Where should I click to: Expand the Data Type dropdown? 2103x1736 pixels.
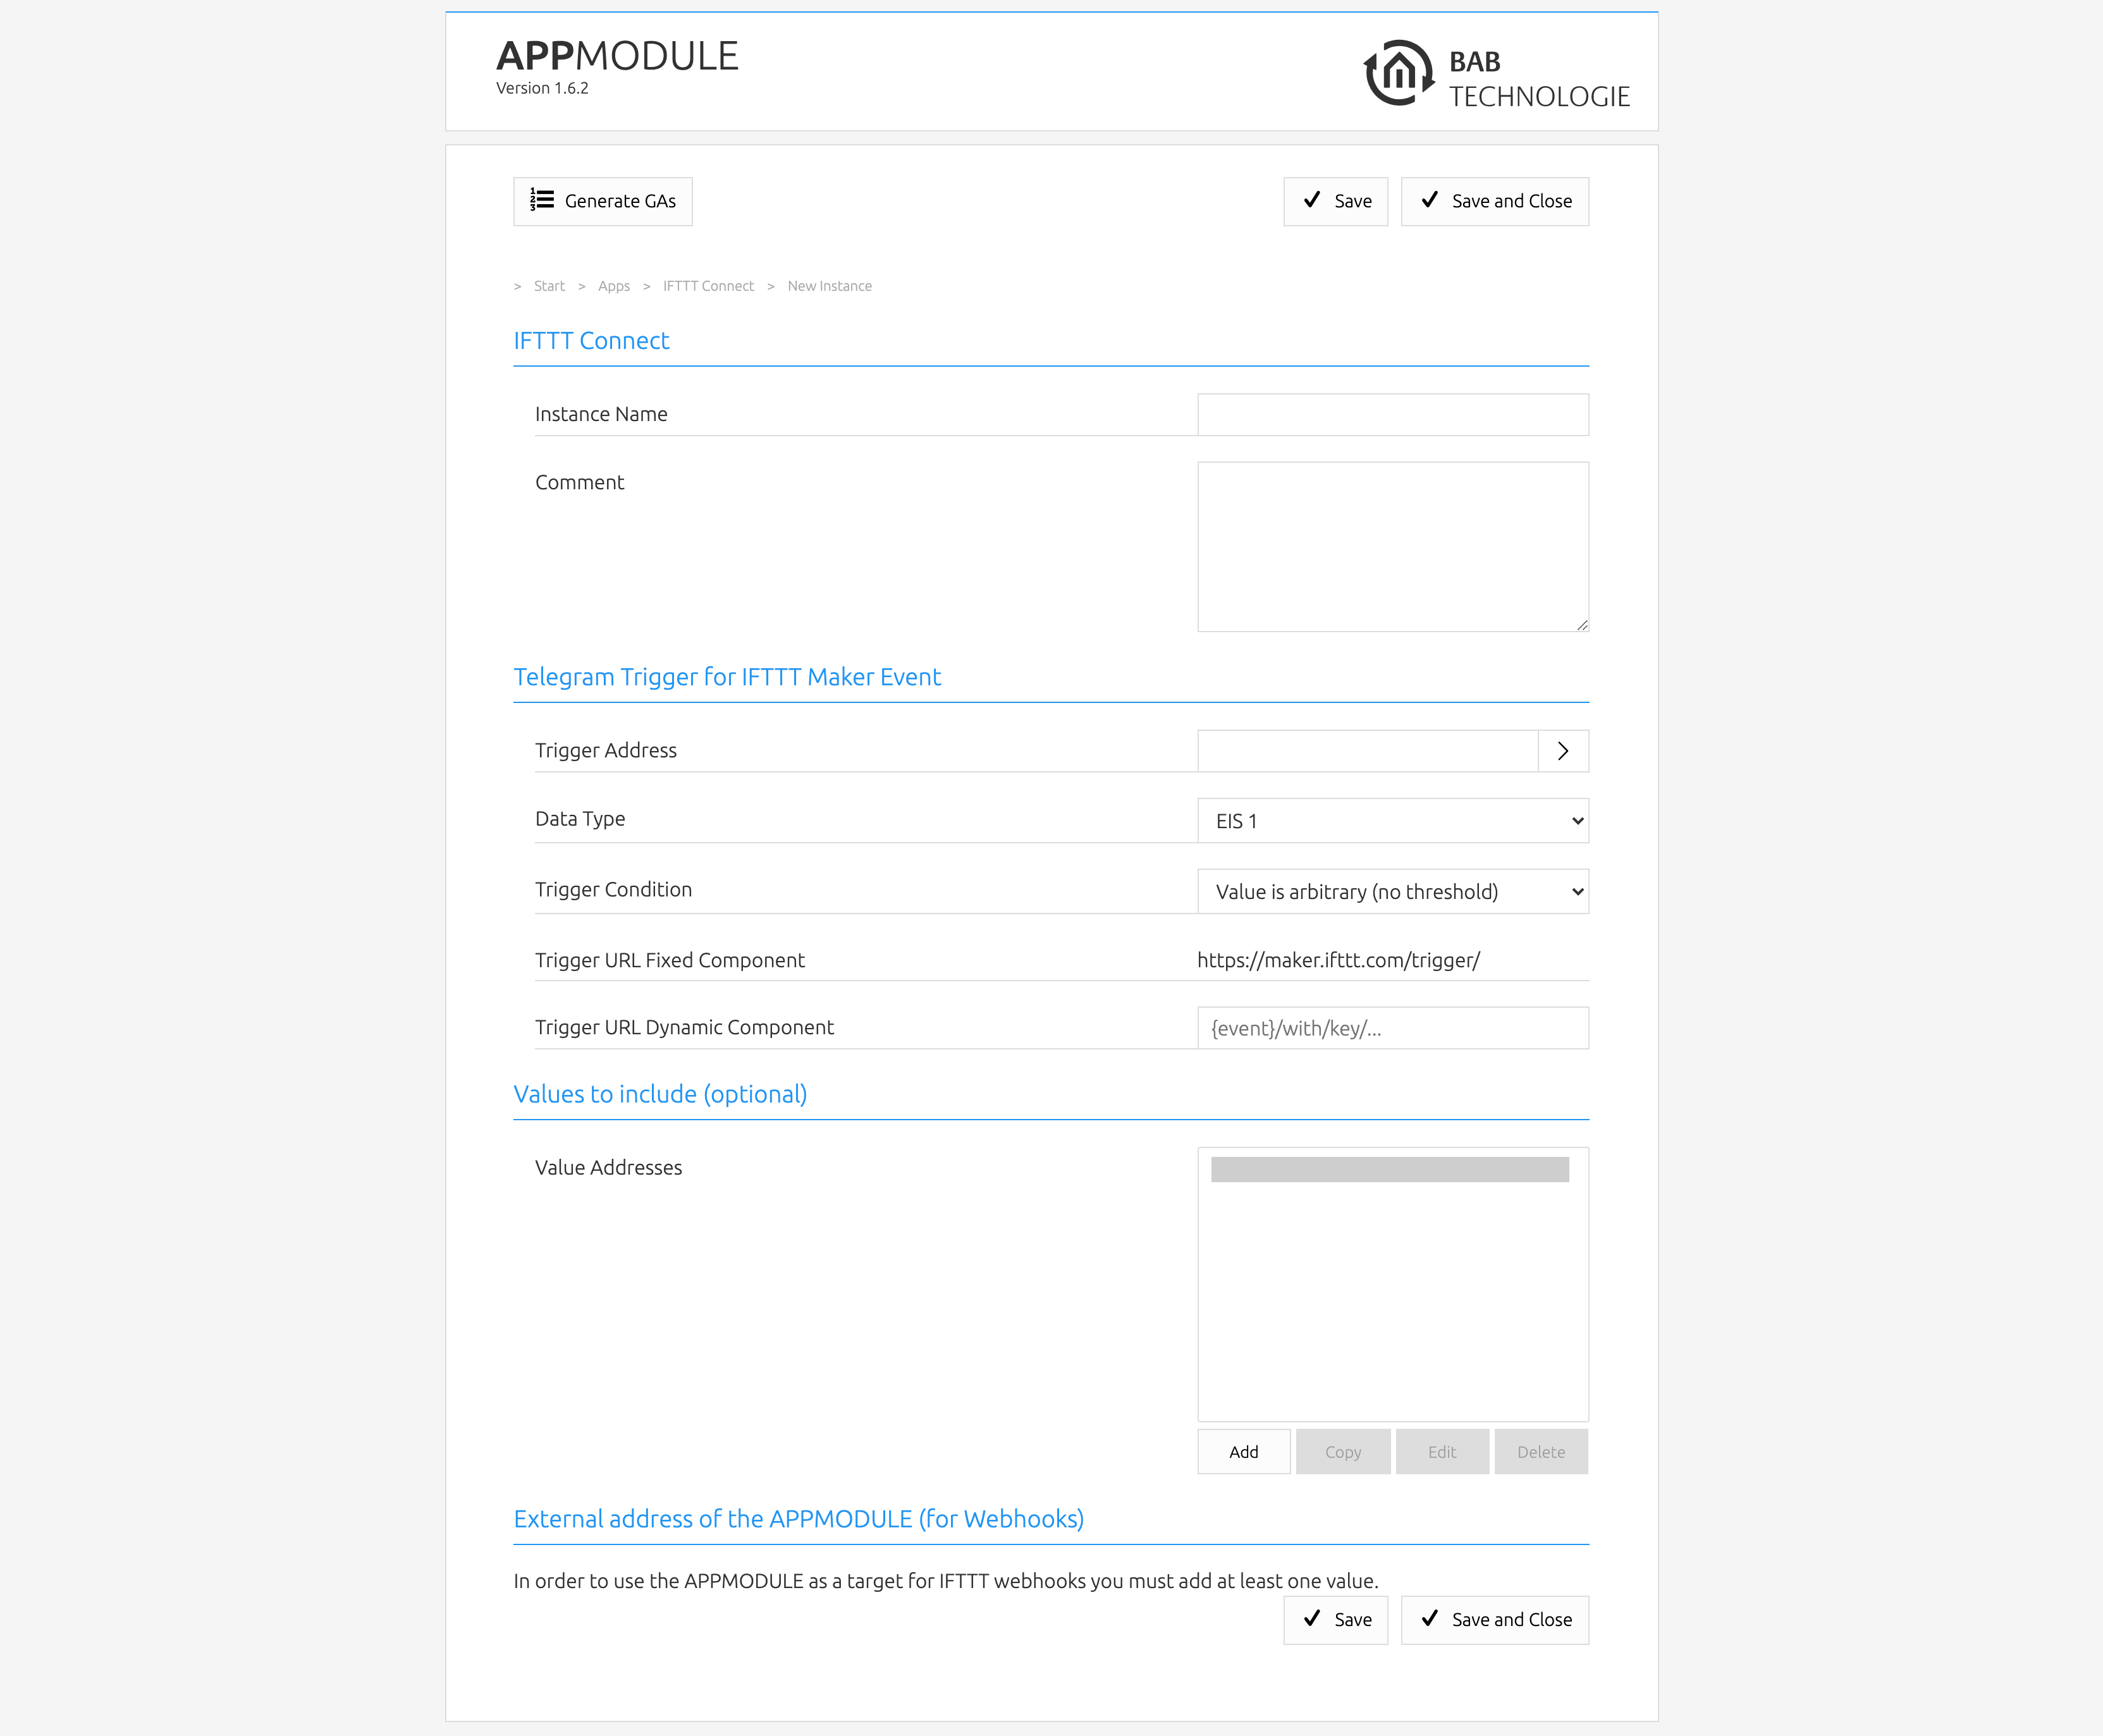pos(1392,821)
